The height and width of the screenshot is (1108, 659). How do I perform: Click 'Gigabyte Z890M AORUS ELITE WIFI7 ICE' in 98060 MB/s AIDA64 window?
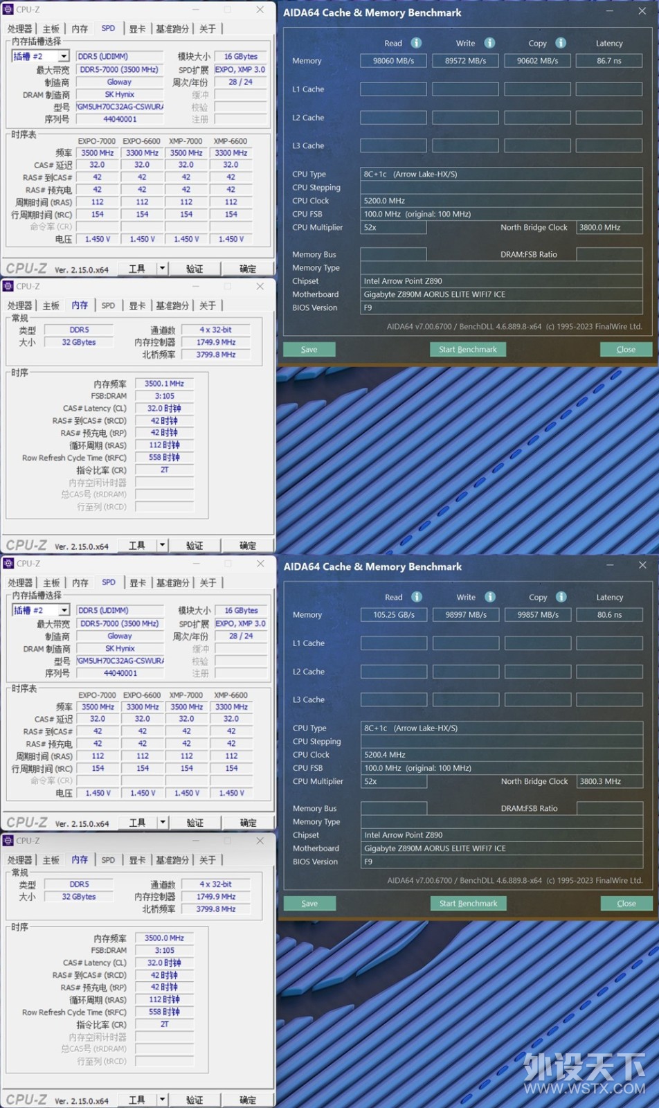point(435,294)
